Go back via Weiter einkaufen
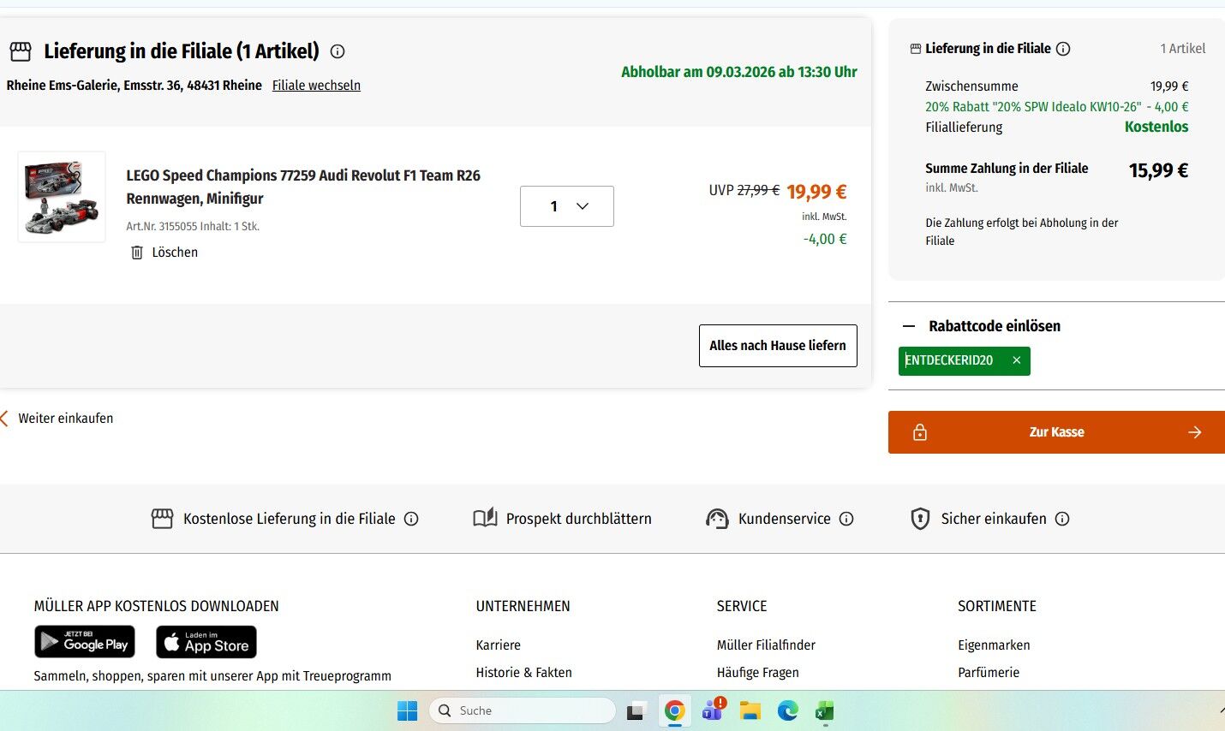This screenshot has width=1225, height=731. coord(65,419)
